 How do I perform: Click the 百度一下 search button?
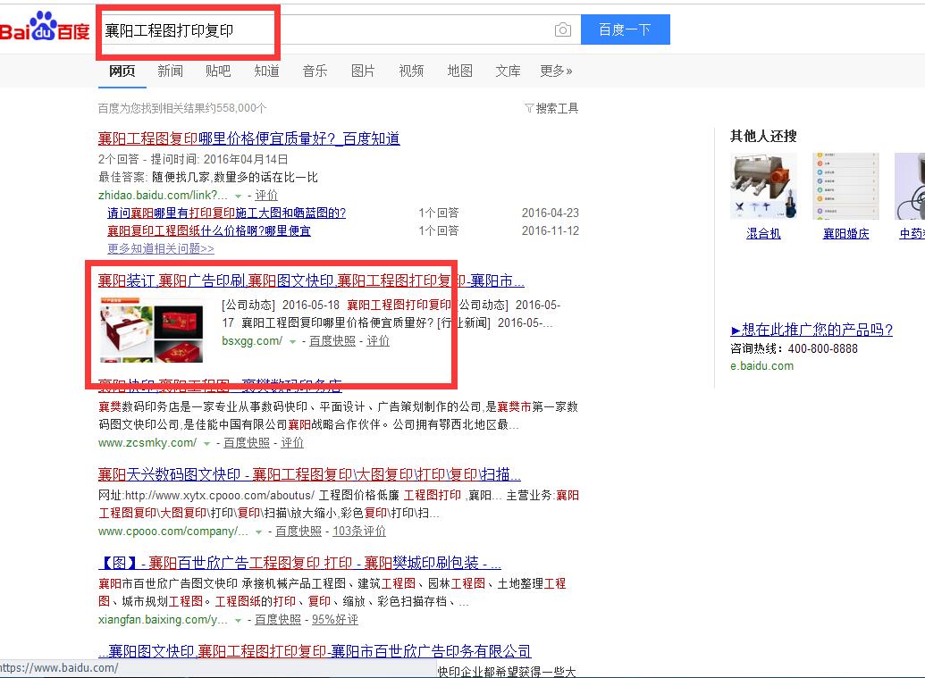point(626,29)
